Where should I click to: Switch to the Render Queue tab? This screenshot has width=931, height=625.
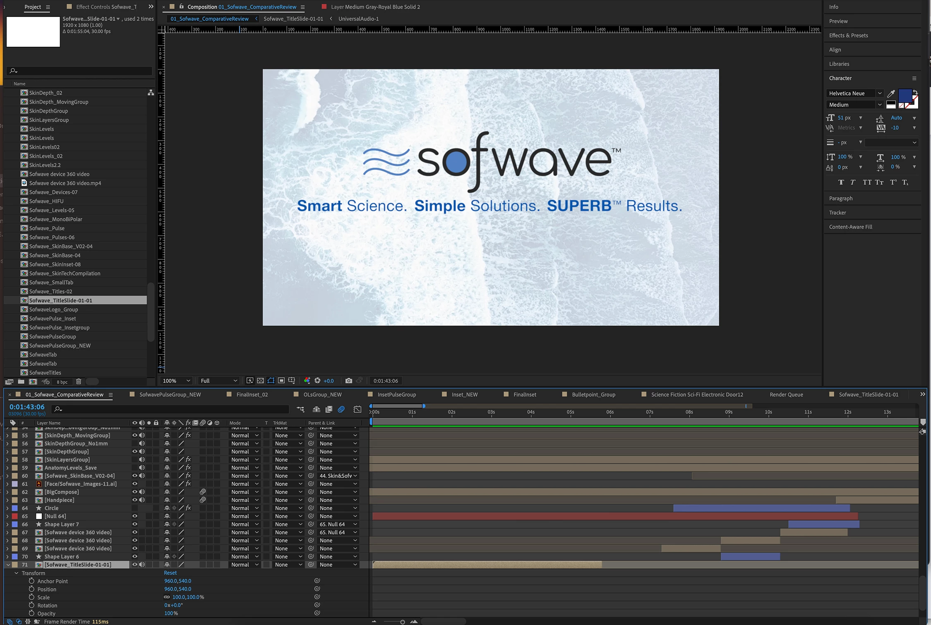tap(786, 395)
